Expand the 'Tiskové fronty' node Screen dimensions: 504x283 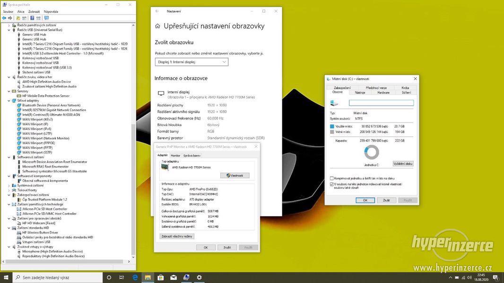[x=9, y=190]
